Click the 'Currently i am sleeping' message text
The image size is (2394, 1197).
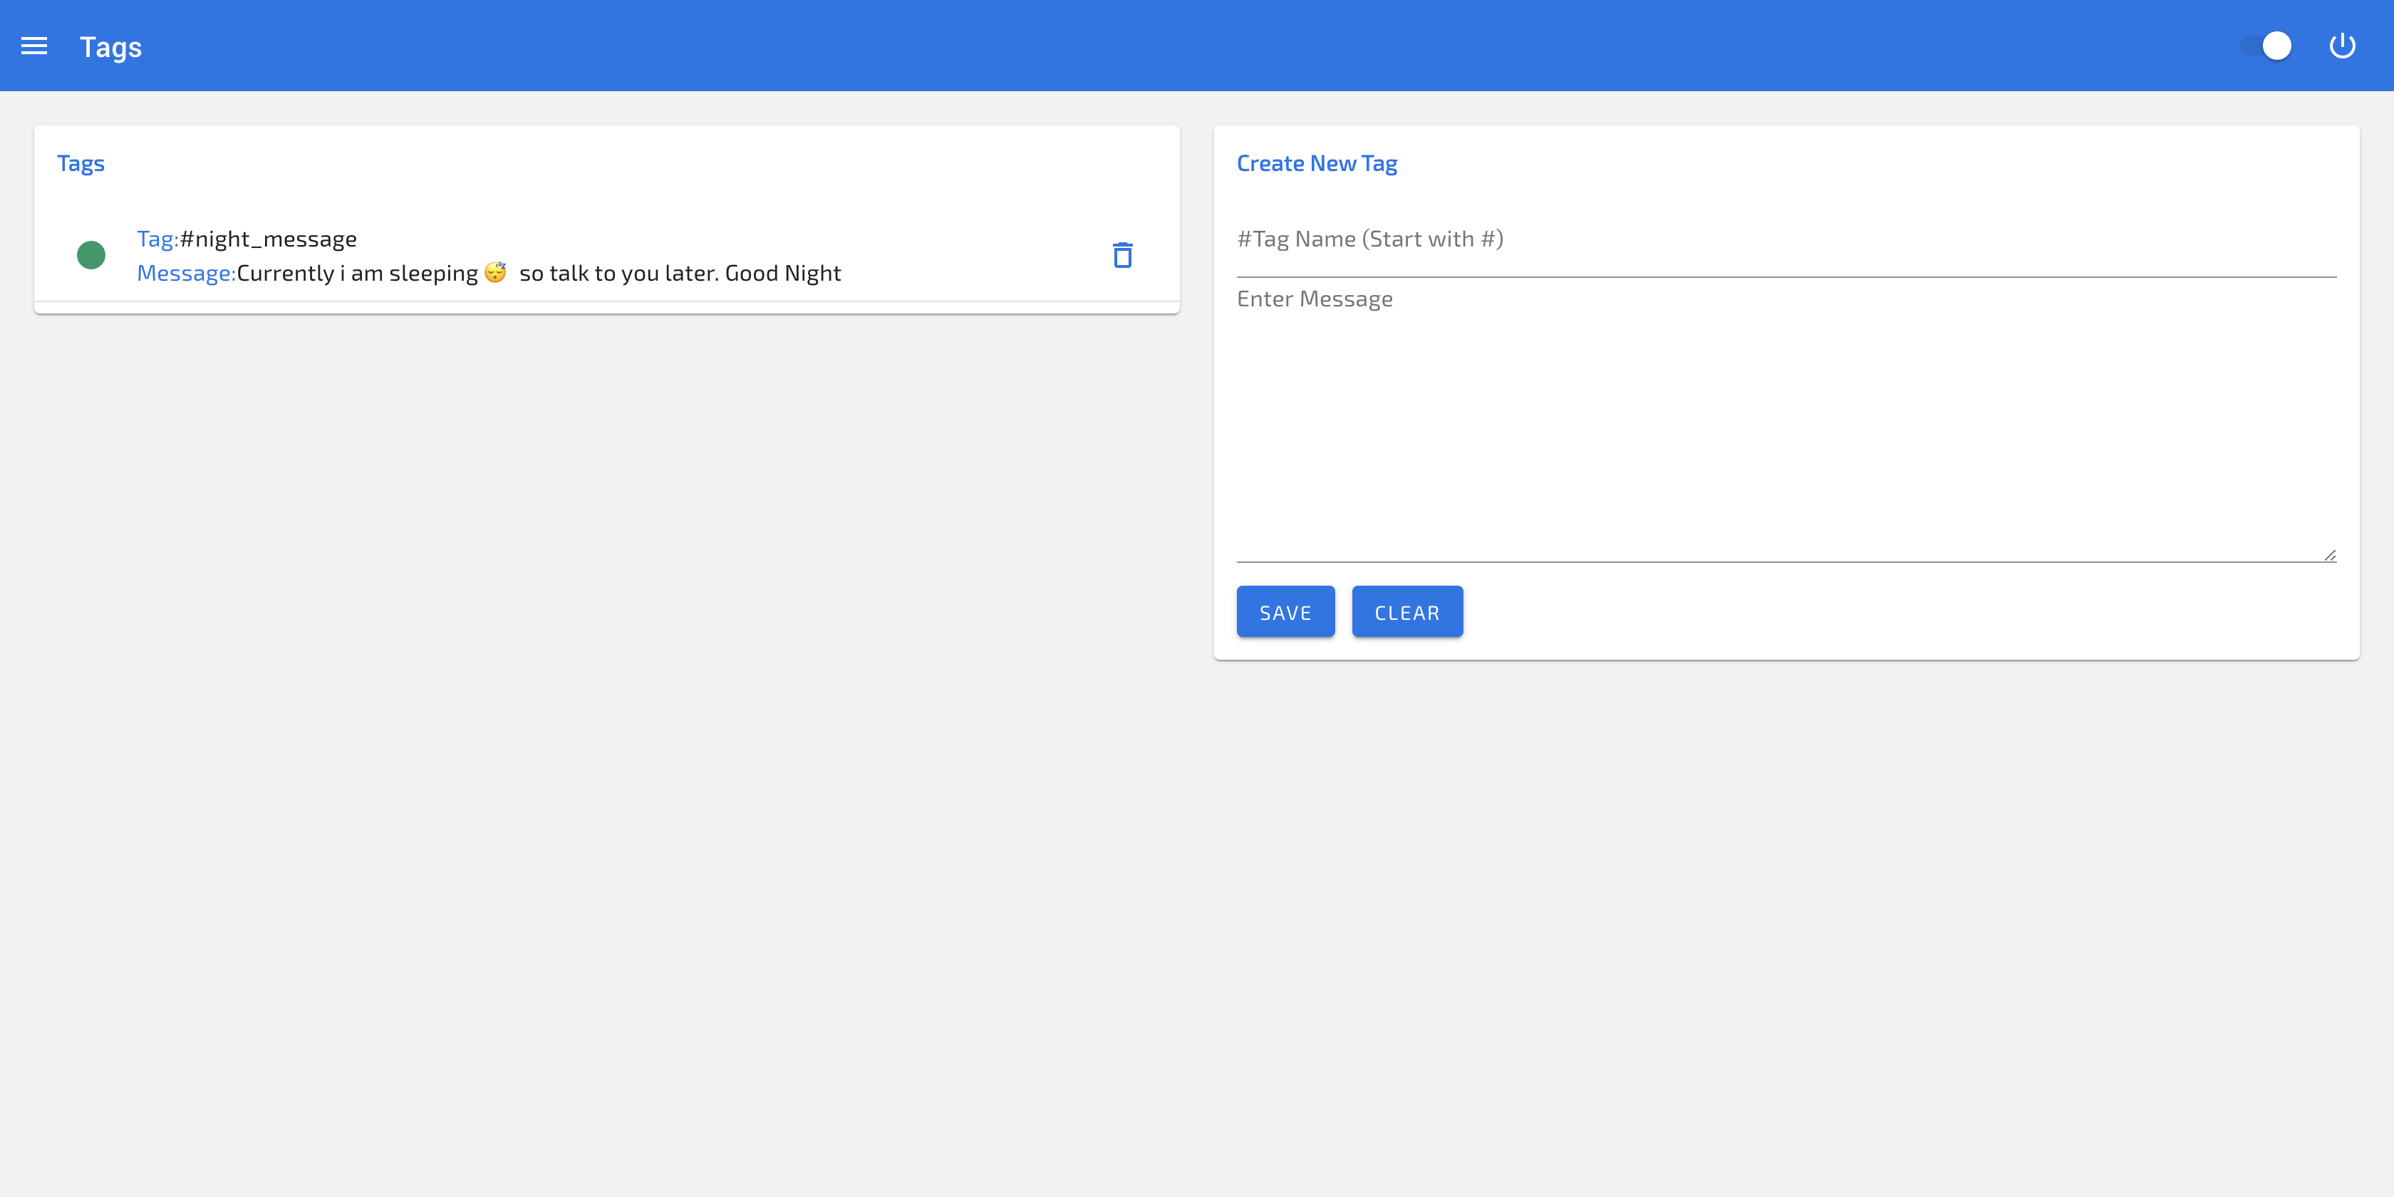tap(539, 273)
